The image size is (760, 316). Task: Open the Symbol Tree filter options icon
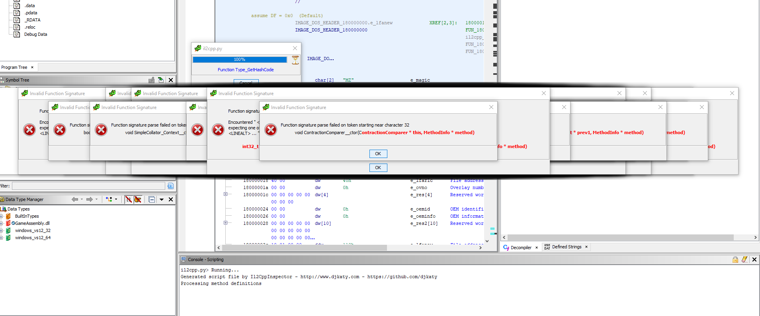(170, 186)
